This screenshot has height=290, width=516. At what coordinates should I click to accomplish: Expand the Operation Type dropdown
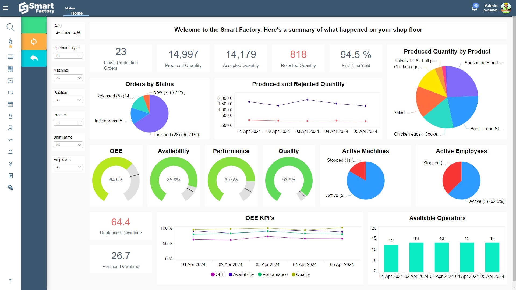point(68,55)
